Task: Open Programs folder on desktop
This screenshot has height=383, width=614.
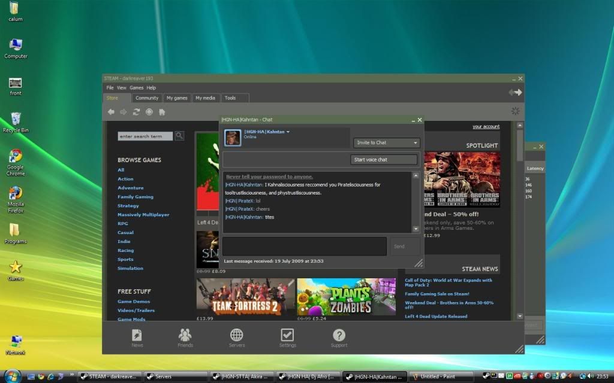Action: coord(15,233)
